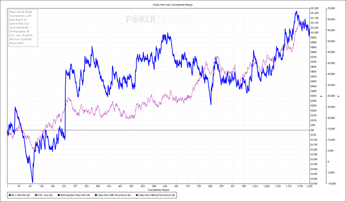Click the '645' x-axis tick label

click(165, 186)
